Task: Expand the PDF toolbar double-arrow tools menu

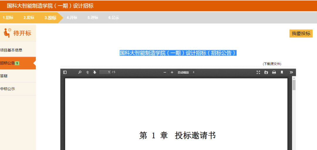Action: click(x=291, y=72)
